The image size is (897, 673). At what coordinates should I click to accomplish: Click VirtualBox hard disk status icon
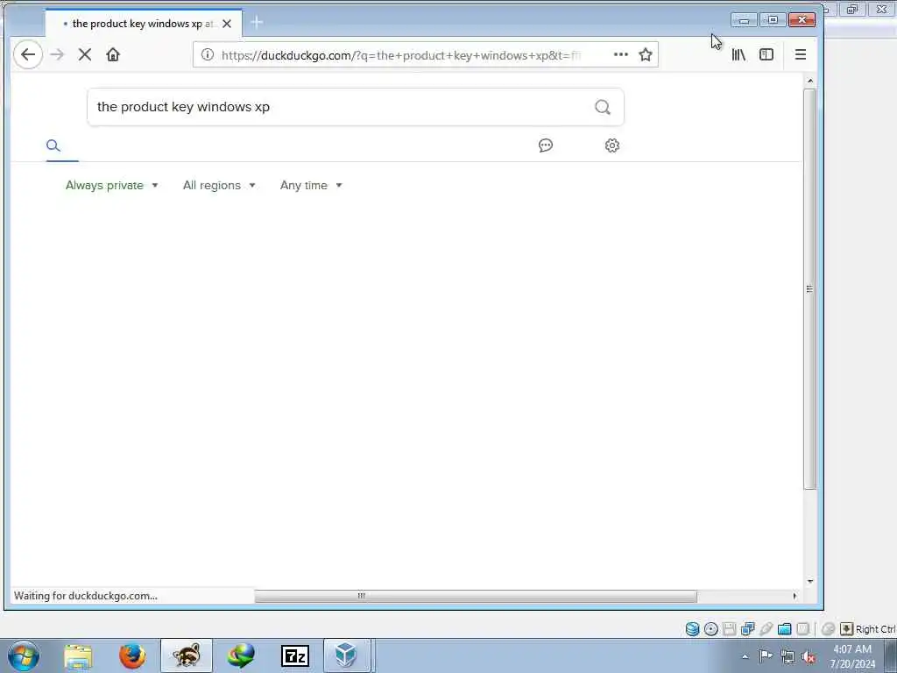tap(692, 629)
